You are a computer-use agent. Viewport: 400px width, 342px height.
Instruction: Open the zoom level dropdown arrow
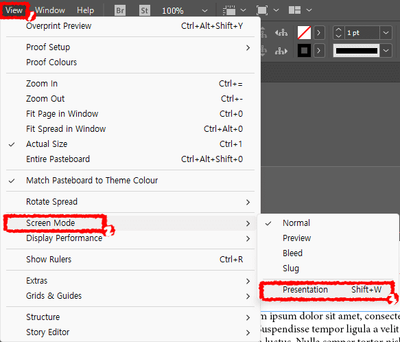204,11
